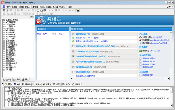
Task: Expand the 常量 tree node
Action: [x=4, y=70]
